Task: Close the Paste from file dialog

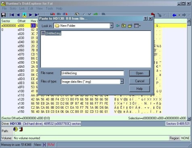Action: tap(150, 19)
